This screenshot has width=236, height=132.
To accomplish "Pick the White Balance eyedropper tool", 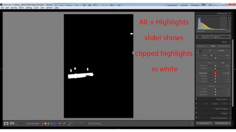I will tap(199, 52).
